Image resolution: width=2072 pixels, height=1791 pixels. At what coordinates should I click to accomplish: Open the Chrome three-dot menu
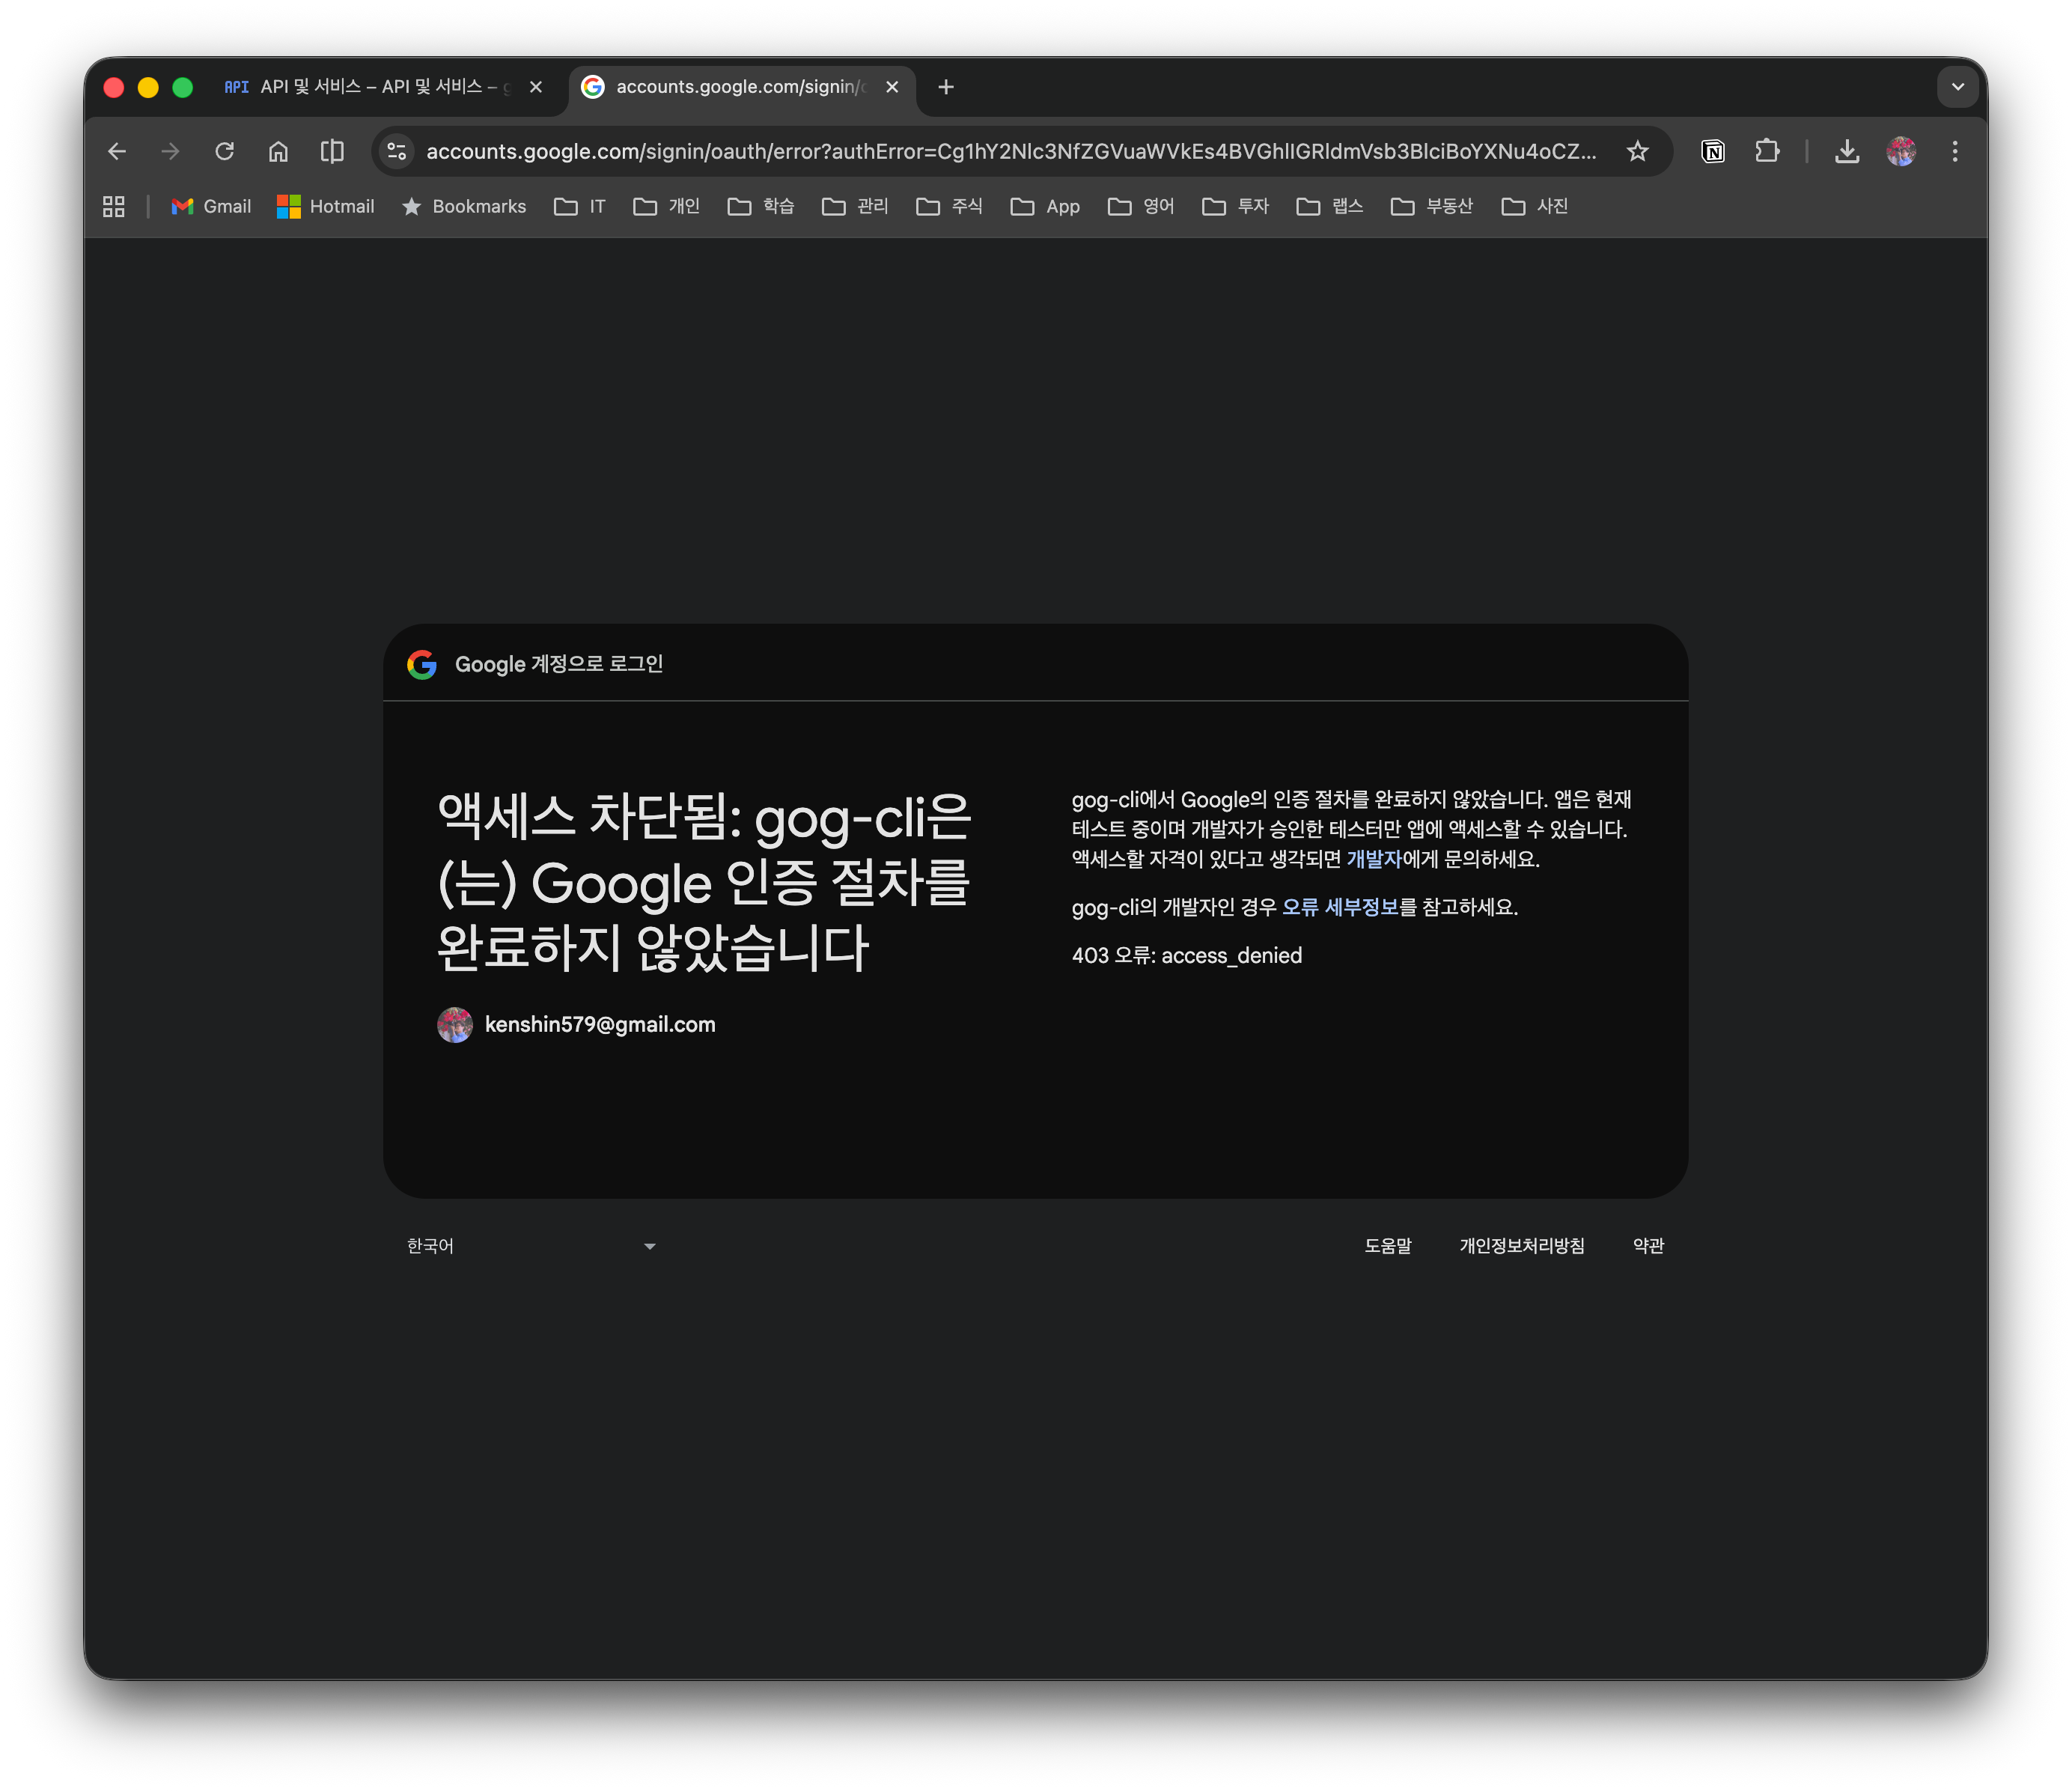coord(1955,151)
